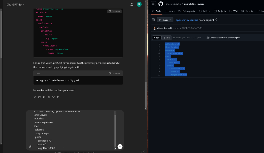Viewport: 264px width, 153px height.
Task: Click the regenerate response icon
Action: (44, 97)
